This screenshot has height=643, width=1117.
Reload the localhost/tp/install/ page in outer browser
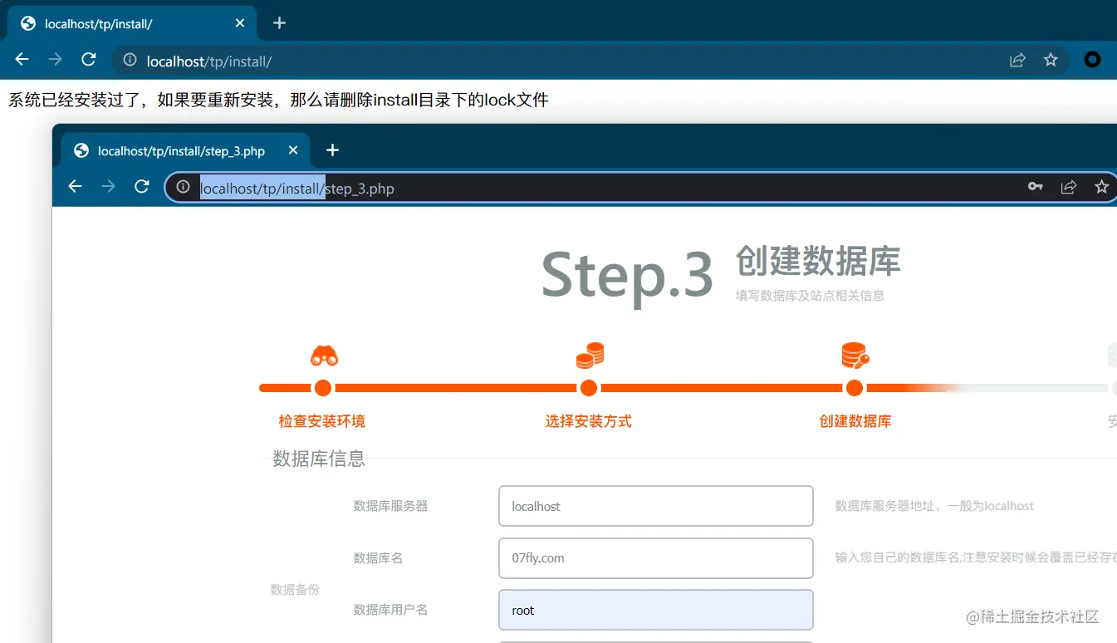click(88, 60)
